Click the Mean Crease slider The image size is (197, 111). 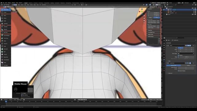(x=154, y=28)
